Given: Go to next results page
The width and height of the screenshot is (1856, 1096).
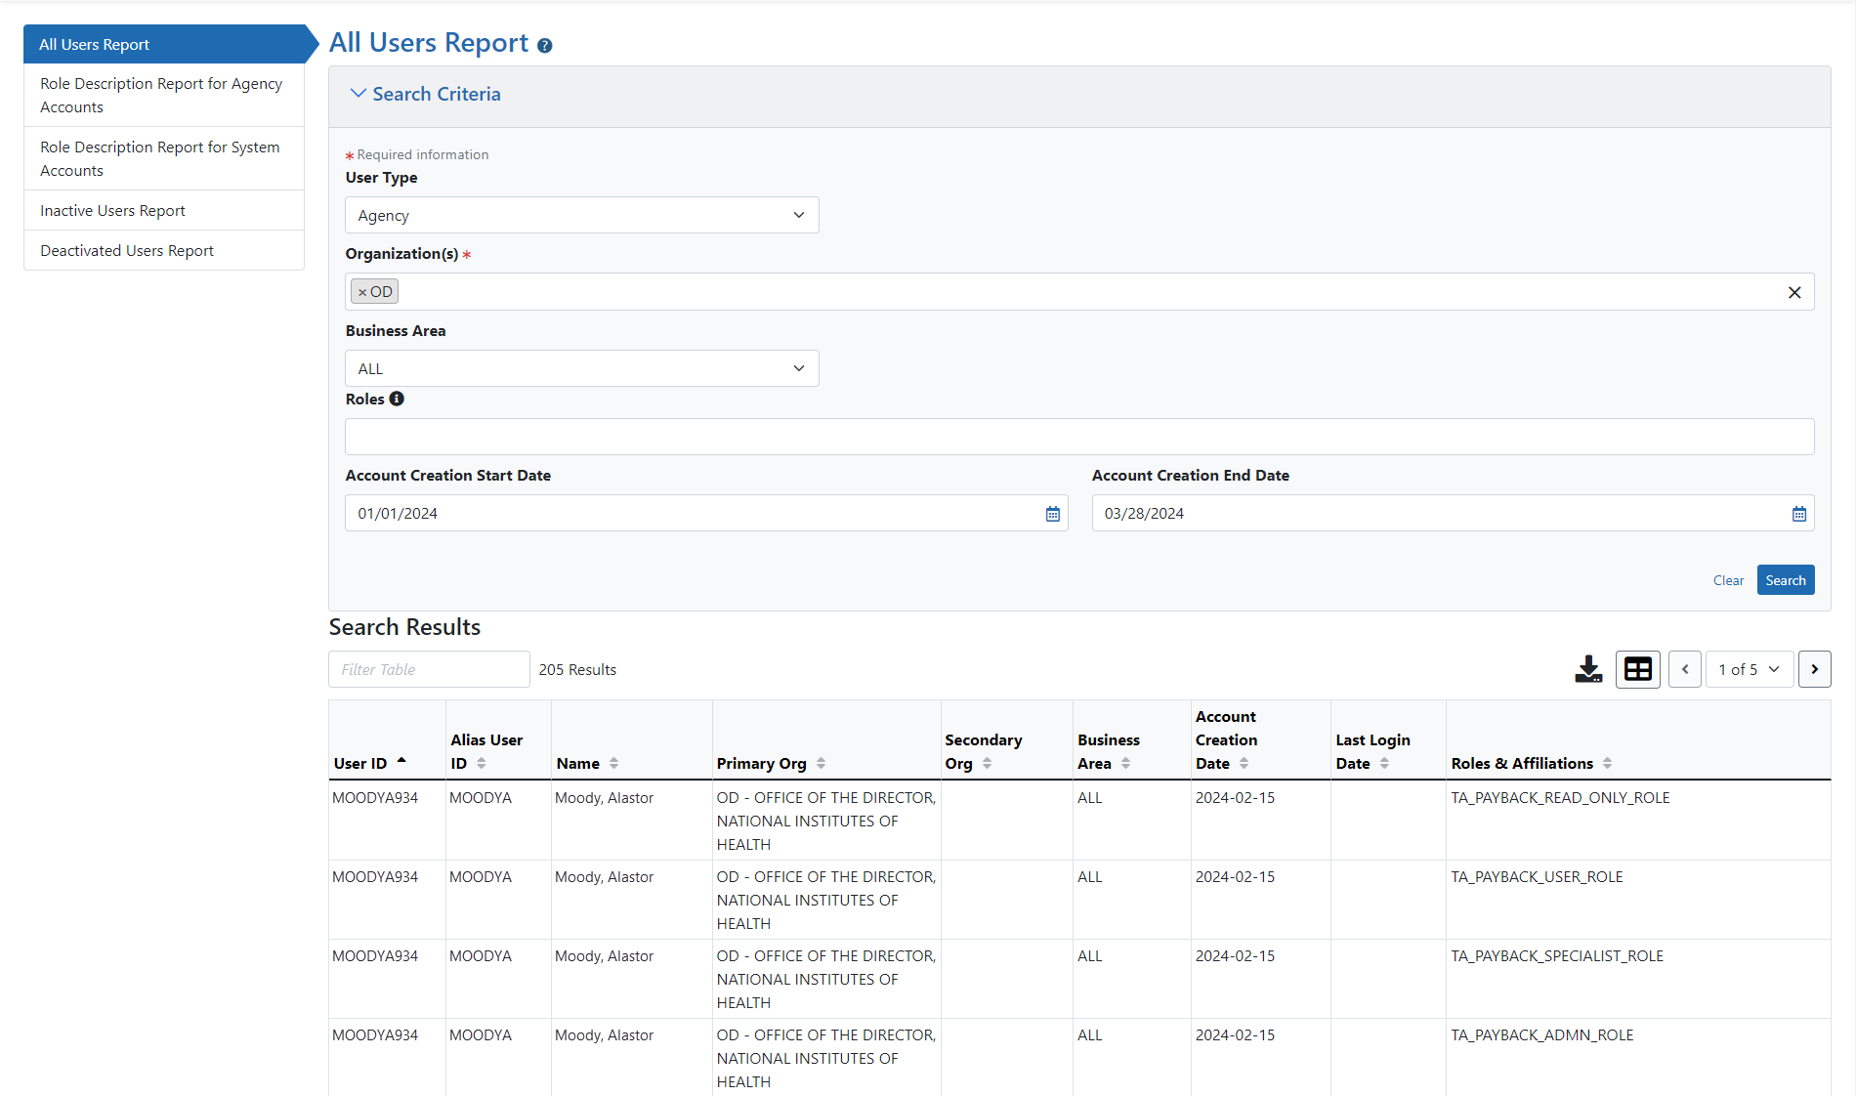Looking at the screenshot, I should coord(1815,669).
